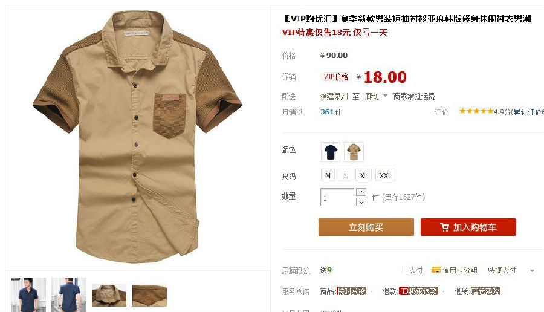The width and height of the screenshot is (544, 312).
Task: Click the 立刻购买 buy now button
Action: 366,227
